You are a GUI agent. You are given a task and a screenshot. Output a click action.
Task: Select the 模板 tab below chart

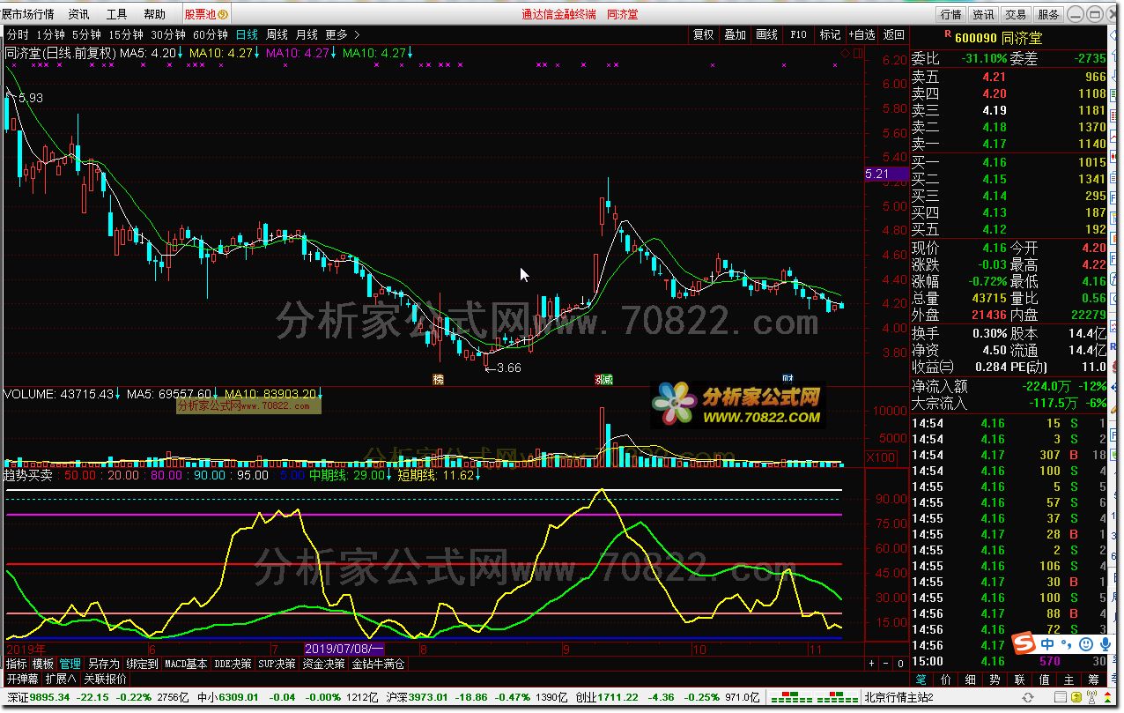click(43, 664)
